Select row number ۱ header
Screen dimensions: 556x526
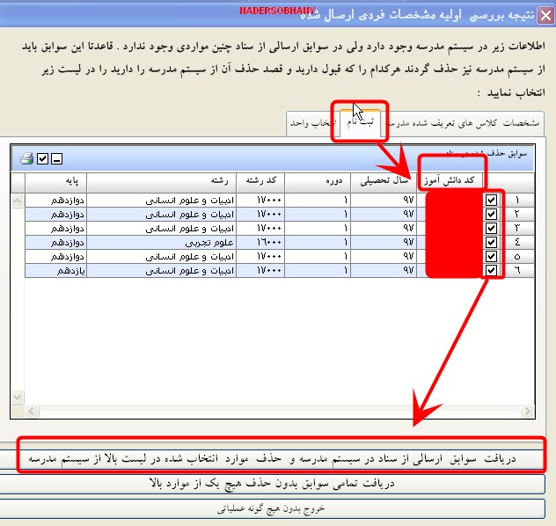tap(517, 200)
